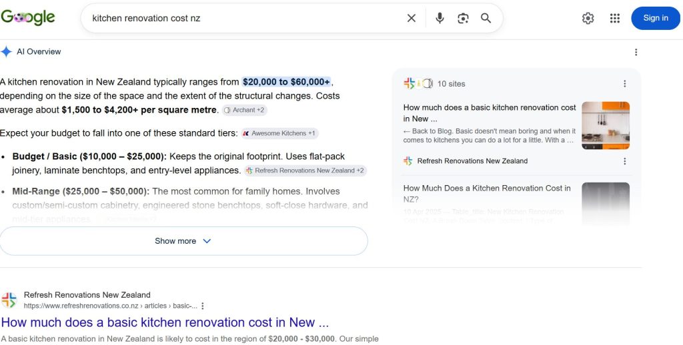Click into the kitchen renovation cost nz search field

click(246, 18)
